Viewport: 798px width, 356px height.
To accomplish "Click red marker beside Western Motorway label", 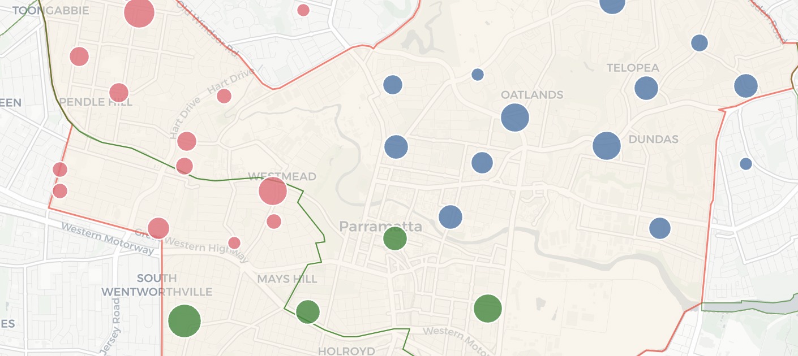I will tap(158, 228).
